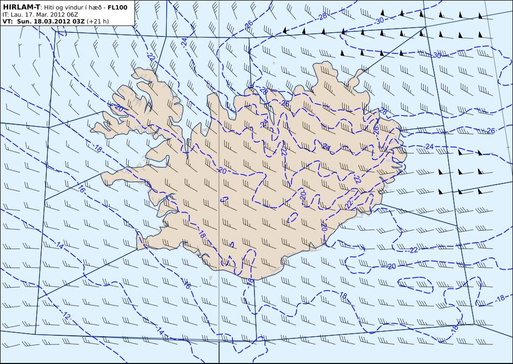The image size is (513, 364).
Task: Select the '(+21 h)' forecast offset text
Action: click(x=97, y=22)
